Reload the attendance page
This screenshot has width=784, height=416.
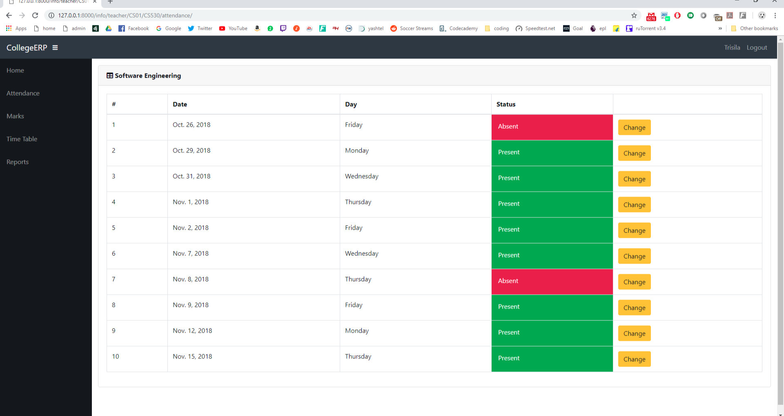click(35, 16)
